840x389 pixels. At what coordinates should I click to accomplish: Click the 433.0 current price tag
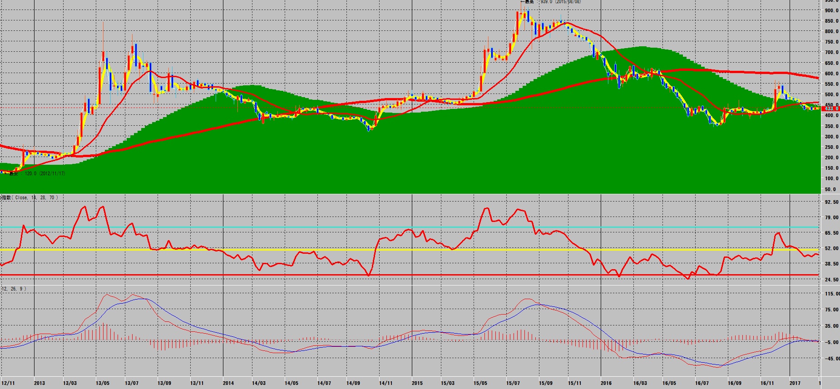coord(831,108)
